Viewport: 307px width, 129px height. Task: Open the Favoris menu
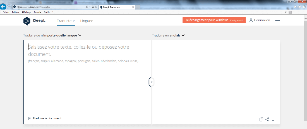click(37, 12)
